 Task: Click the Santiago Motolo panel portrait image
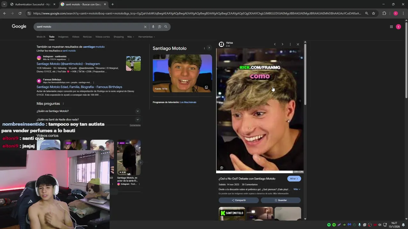click(182, 73)
